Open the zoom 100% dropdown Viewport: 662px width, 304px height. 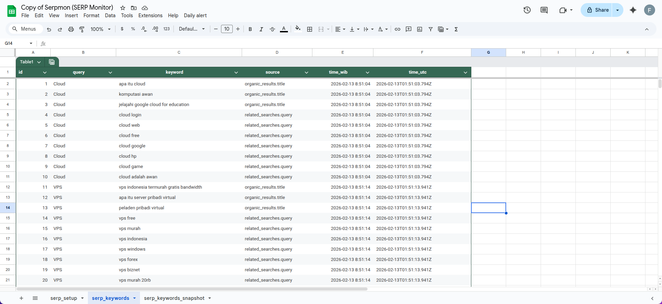tap(100, 29)
